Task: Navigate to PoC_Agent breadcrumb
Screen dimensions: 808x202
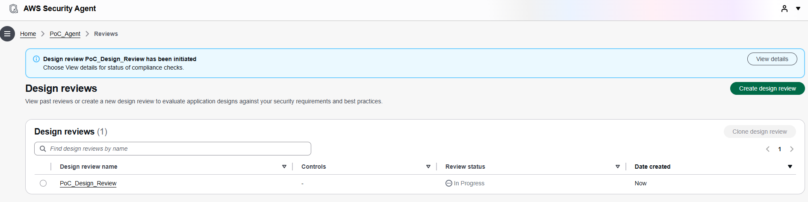Action: pyautogui.click(x=65, y=34)
